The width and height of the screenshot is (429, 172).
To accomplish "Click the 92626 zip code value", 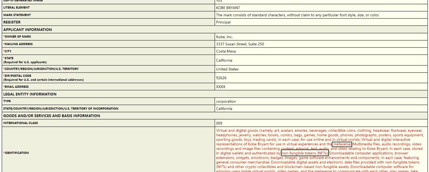I will (x=221, y=78).
